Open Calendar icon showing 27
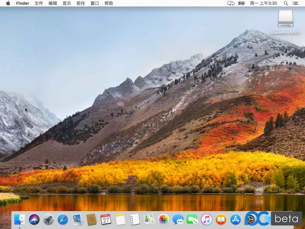Image resolution: width=305 pixels, height=229 pixels. [x=106, y=219]
